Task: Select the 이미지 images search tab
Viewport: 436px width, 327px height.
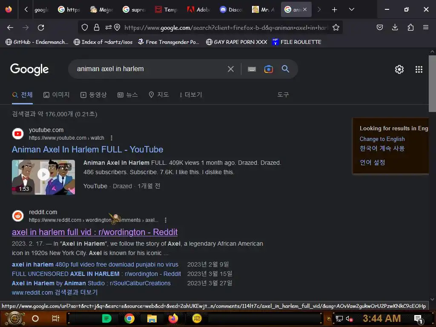Action: click(x=57, y=95)
